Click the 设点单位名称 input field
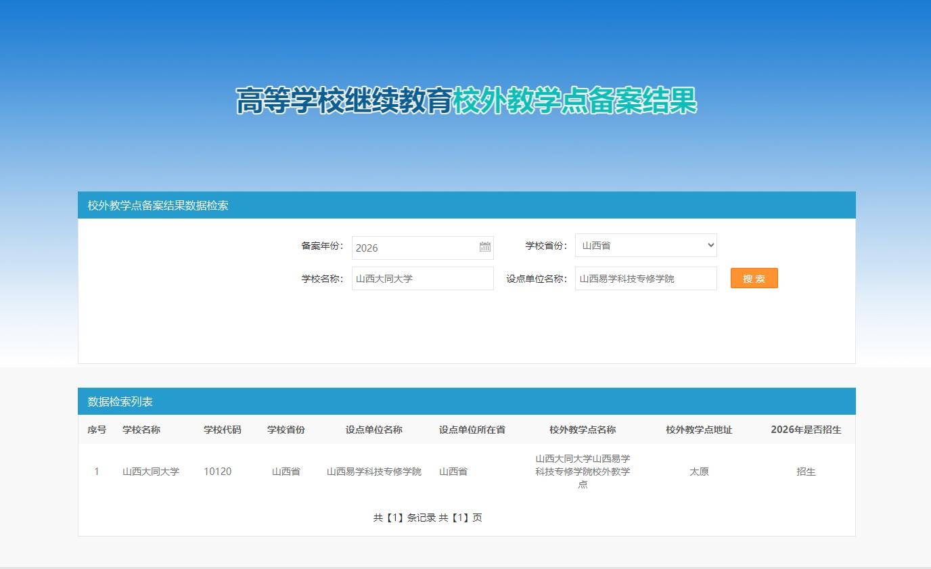This screenshot has height=569, width=931. click(646, 278)
